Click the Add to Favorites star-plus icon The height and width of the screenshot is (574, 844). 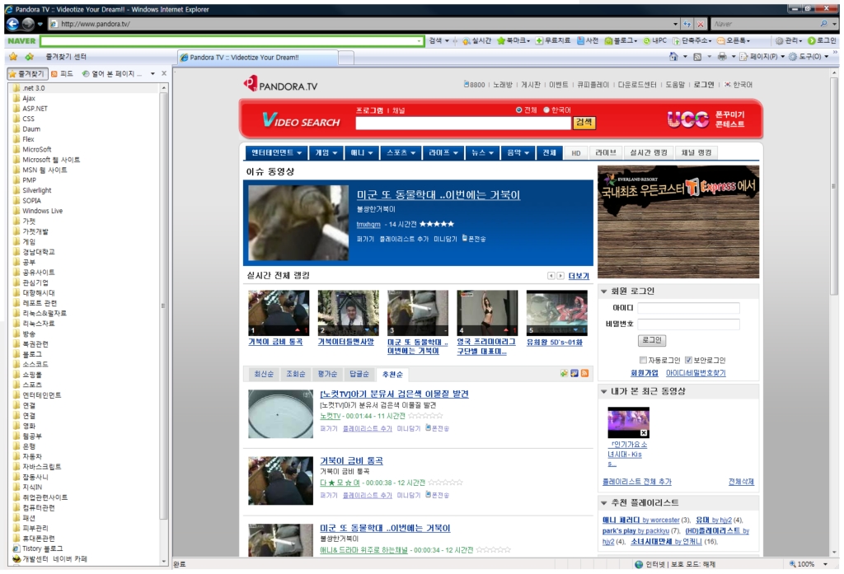click(x=29, y=57)
